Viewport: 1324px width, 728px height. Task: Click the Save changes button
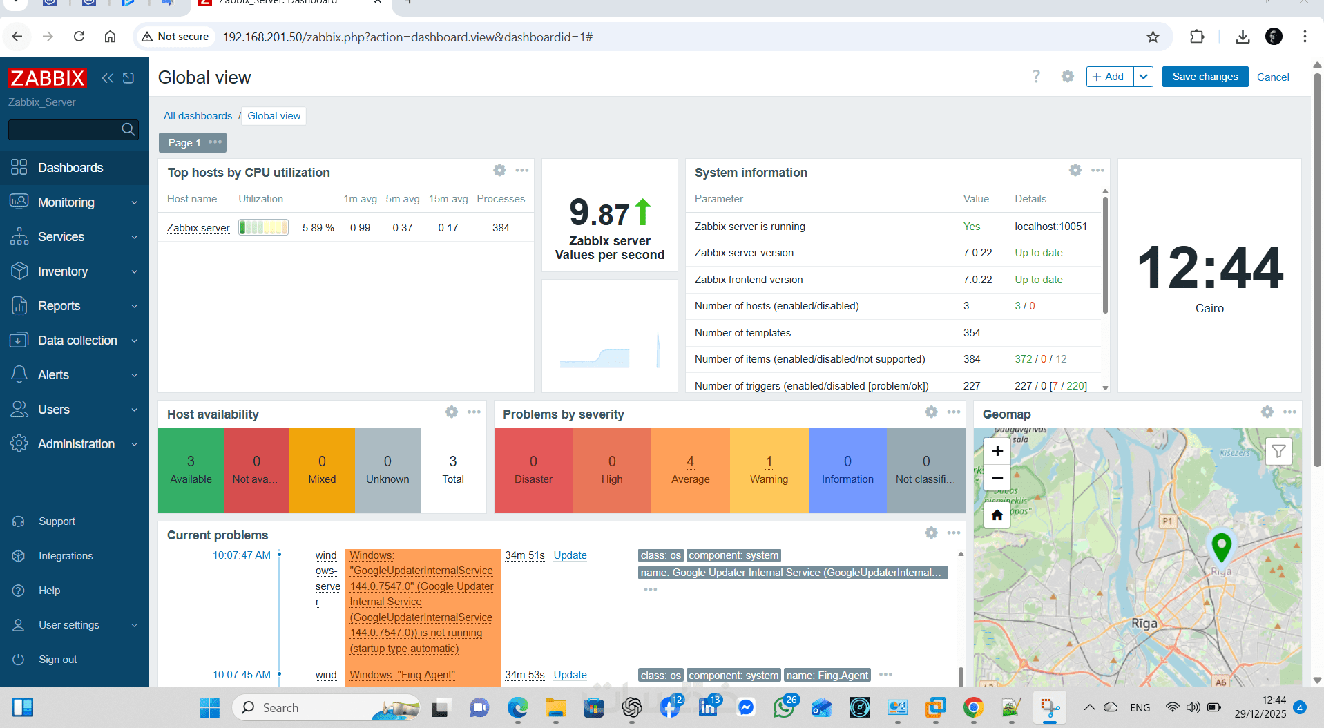[1205, 77]
